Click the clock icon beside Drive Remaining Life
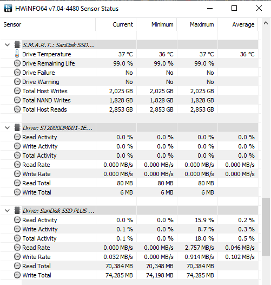The image size is (271, 285). pyautogui.click(x=17, y=63)
